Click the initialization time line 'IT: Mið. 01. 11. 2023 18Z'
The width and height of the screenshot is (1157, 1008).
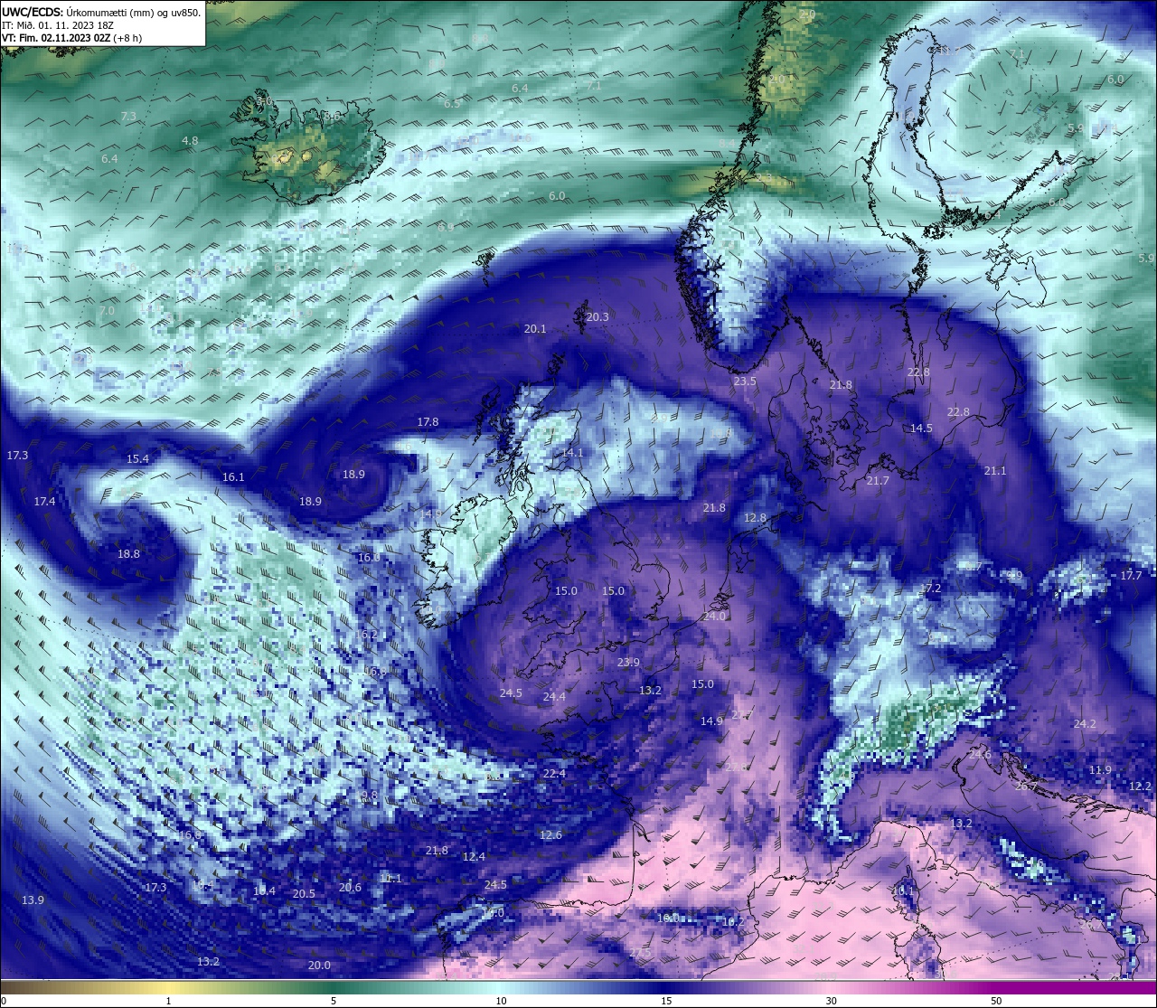tap(57, 25)
